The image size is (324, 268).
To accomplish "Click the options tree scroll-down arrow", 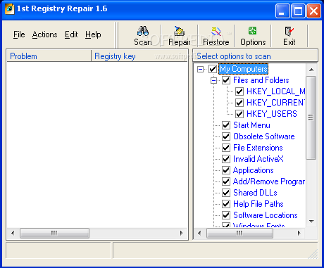I will pyautogui.click(x=311, y=222).
